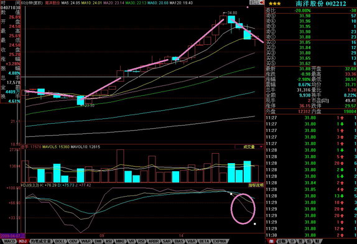Click the red arrow icon above the chart

pyautogui.click(x=262, y=2)
